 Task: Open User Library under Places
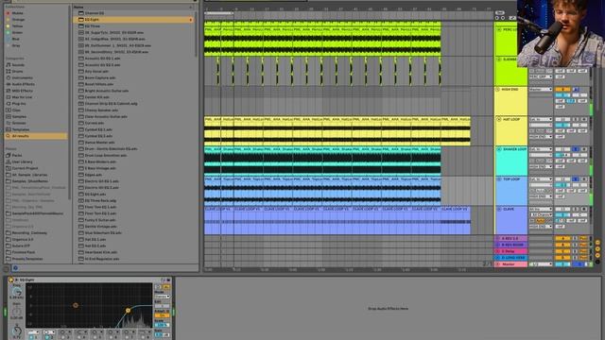point(19,161)
